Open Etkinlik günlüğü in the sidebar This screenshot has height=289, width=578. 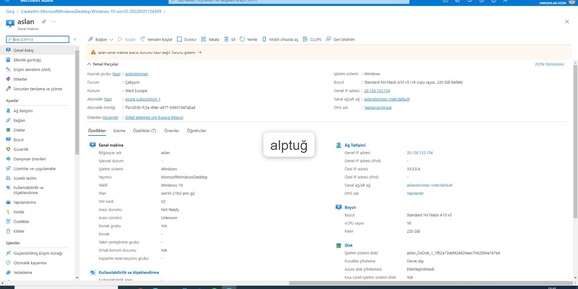tap(27, 60)
